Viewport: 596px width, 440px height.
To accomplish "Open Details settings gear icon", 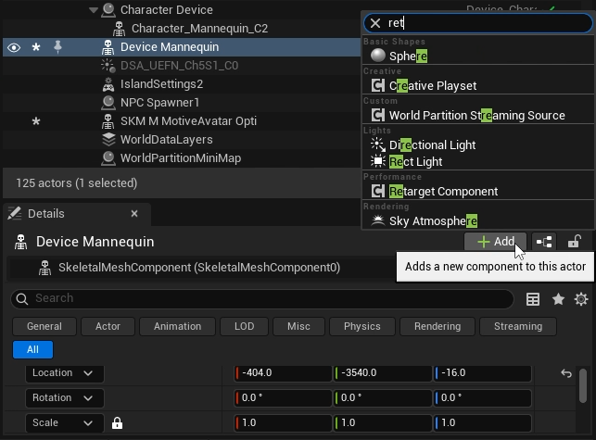I will tap(581, 299).
